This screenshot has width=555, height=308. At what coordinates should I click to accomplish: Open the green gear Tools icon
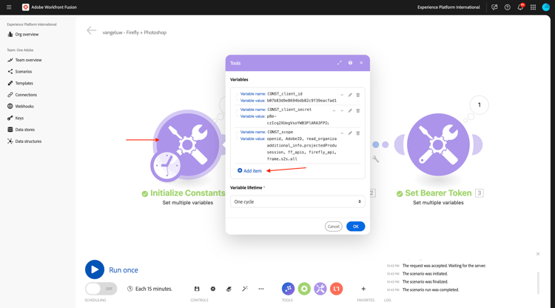304,289
